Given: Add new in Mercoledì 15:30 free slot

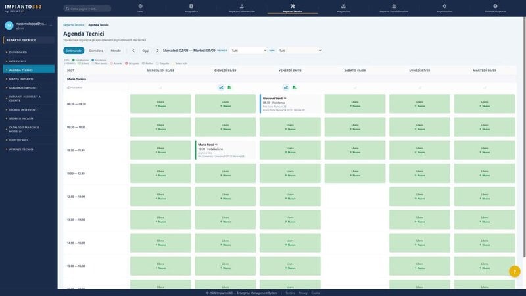Looking at the screenshot, I should click(x=160, y=268).
